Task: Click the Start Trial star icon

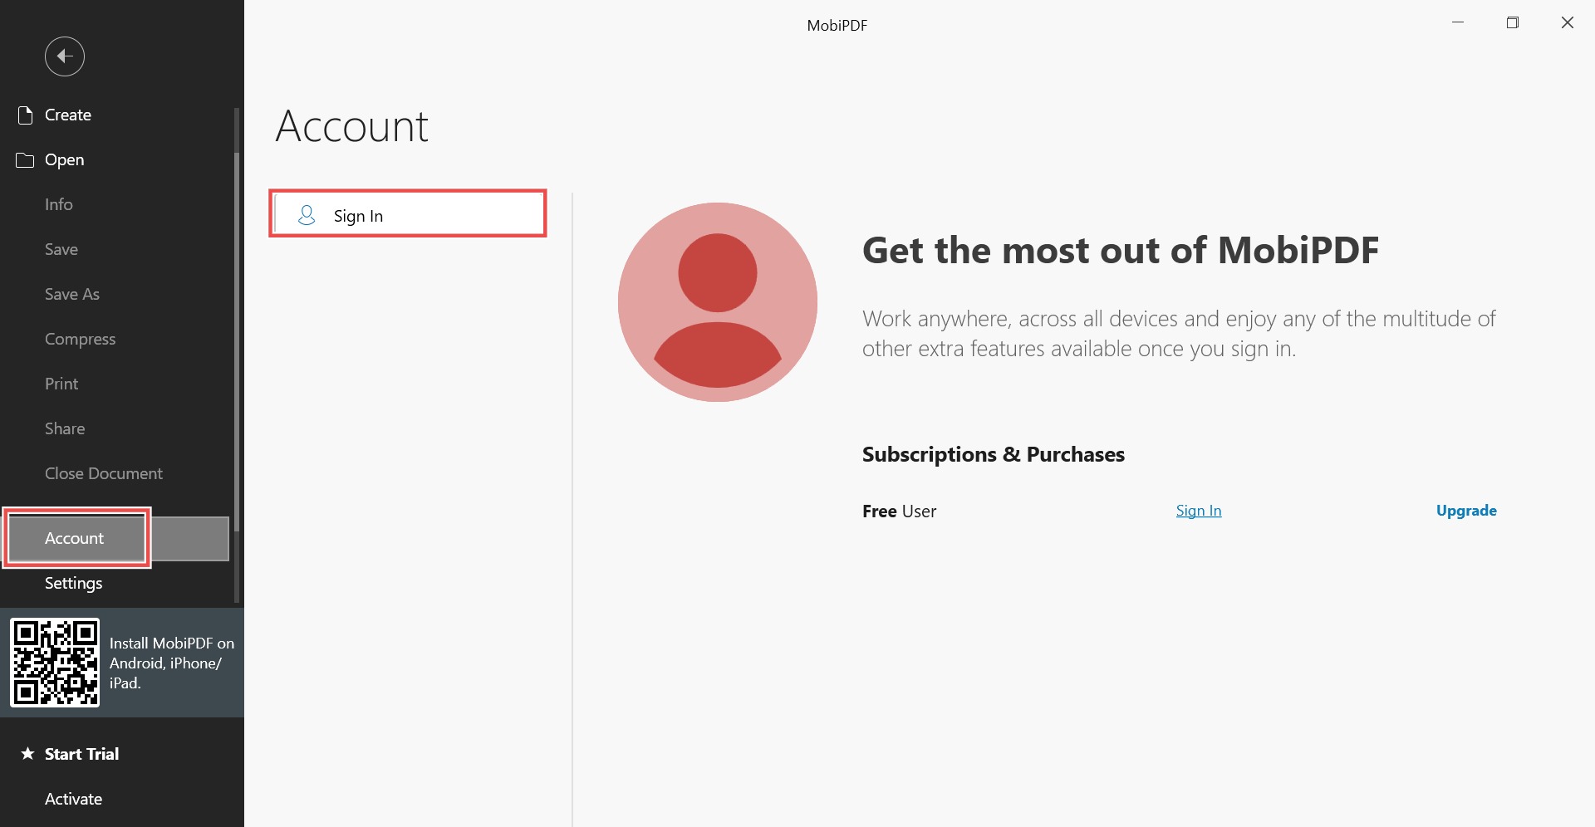Action: click(x=27, y=754)
